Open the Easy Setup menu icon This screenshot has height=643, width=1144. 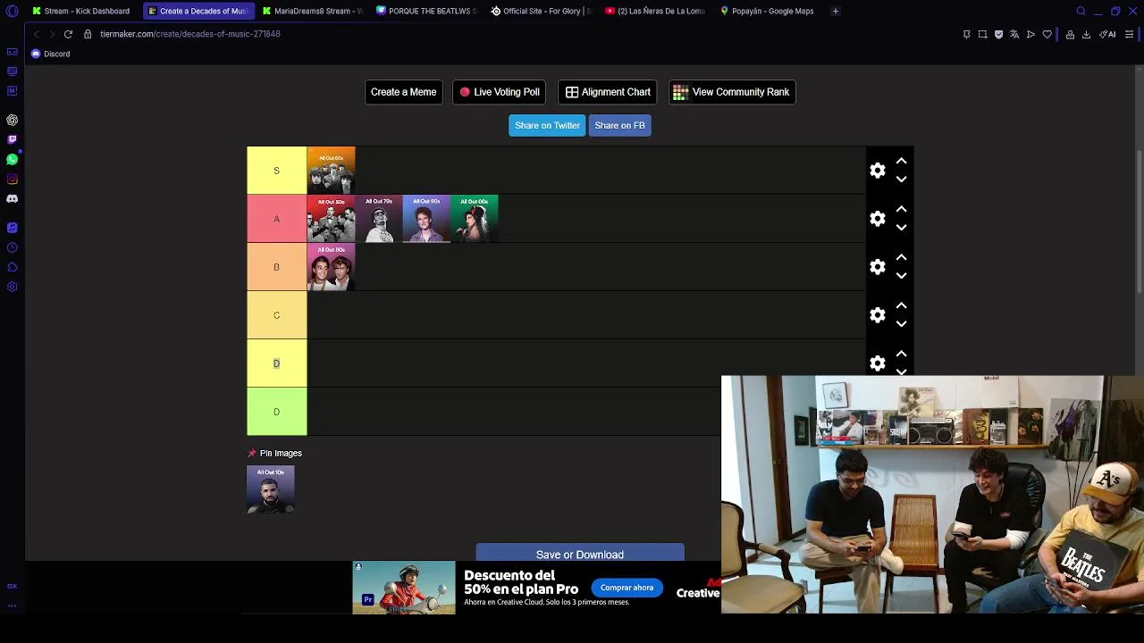coord(1129,34)
